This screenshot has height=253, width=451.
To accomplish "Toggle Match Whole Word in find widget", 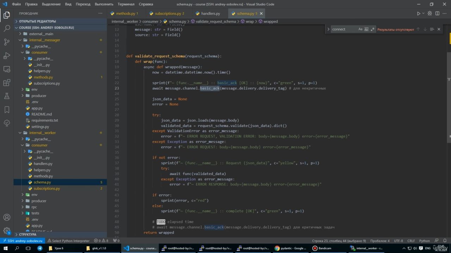I will tap(366, 29).
